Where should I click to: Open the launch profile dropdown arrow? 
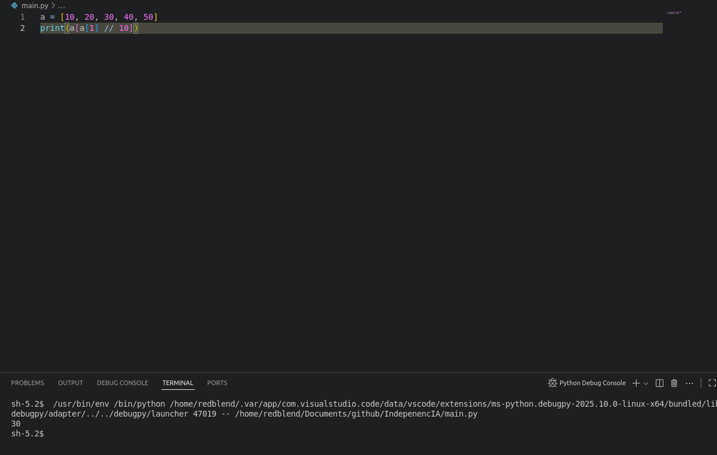pos(646,383)
